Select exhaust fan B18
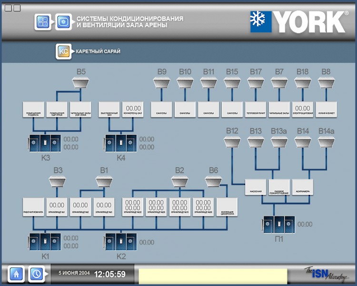This screenshot has height=286, width=357. click(x=303, y=82)
